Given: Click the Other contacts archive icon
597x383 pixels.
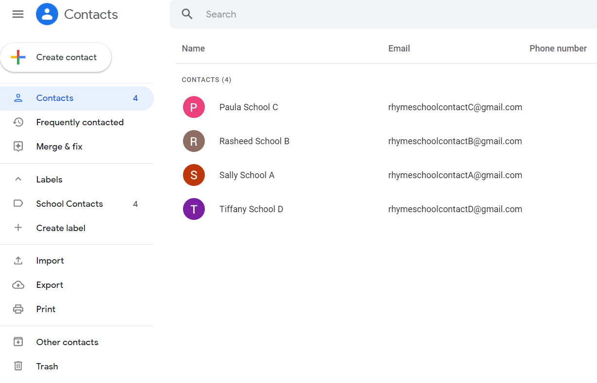Looking at the screenshot, I should pyautogui.click(x=18, y=342).
